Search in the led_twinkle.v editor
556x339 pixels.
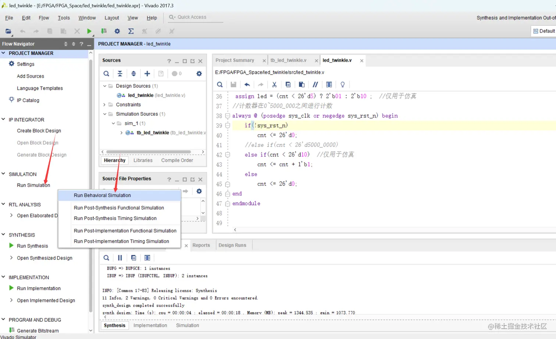(220, 84)
